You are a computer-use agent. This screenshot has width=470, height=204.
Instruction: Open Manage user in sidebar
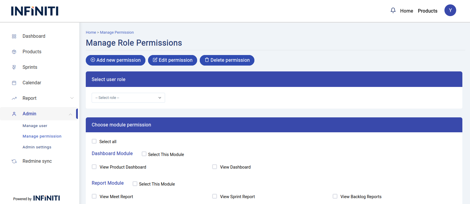pos(35,126)
